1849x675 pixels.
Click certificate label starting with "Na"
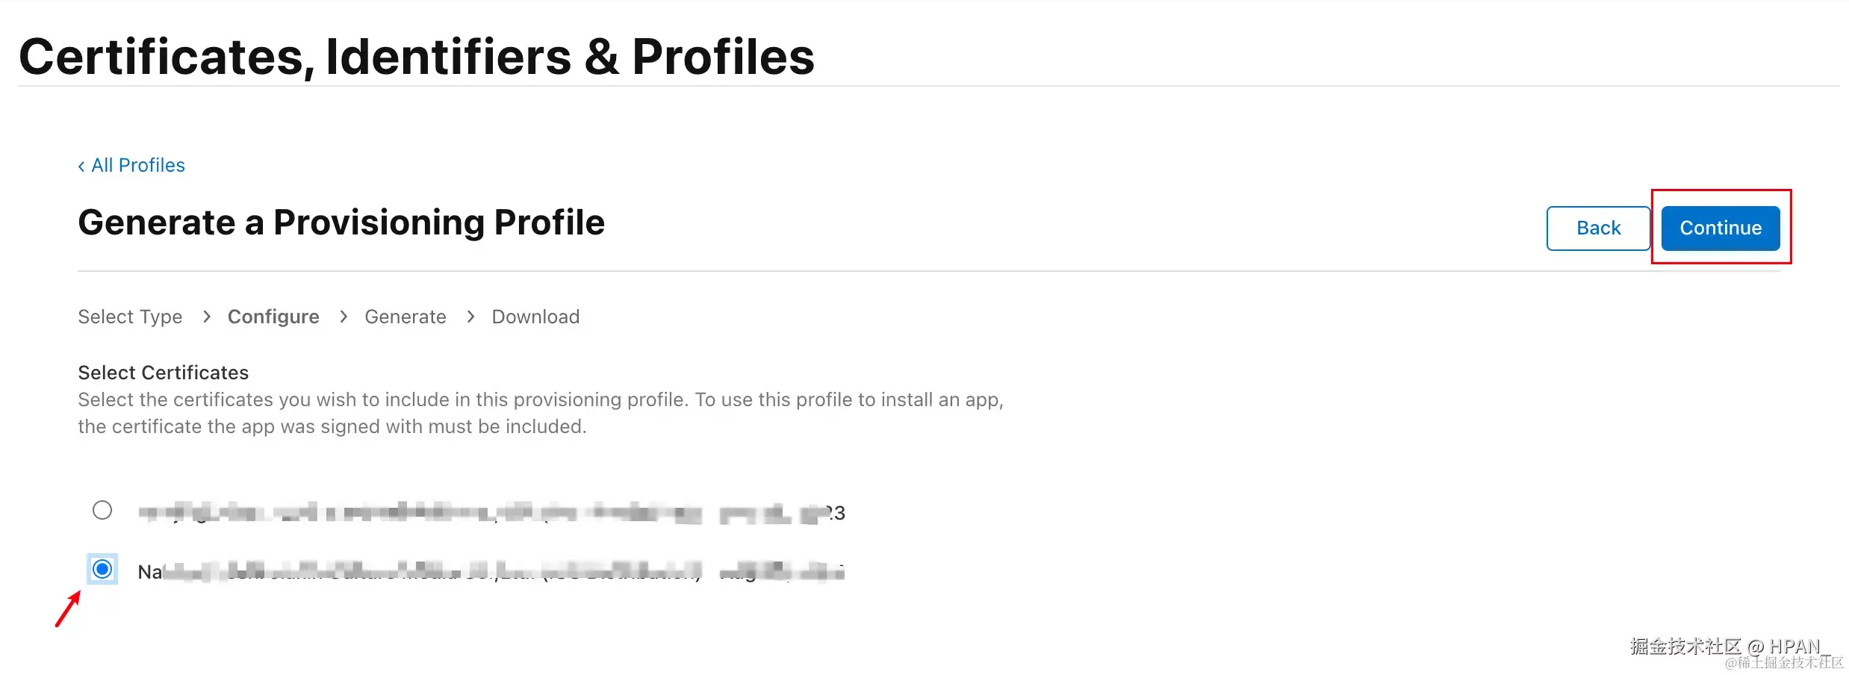pos(490,573)
